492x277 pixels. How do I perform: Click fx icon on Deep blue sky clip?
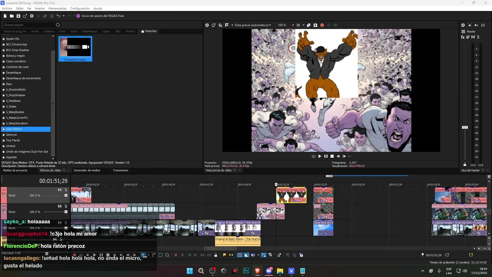[326, 233]
